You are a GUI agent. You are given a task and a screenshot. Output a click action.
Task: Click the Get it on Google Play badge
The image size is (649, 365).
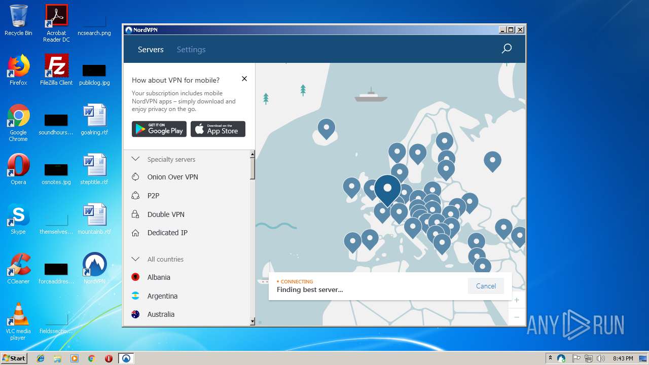(x=159, y=129)
